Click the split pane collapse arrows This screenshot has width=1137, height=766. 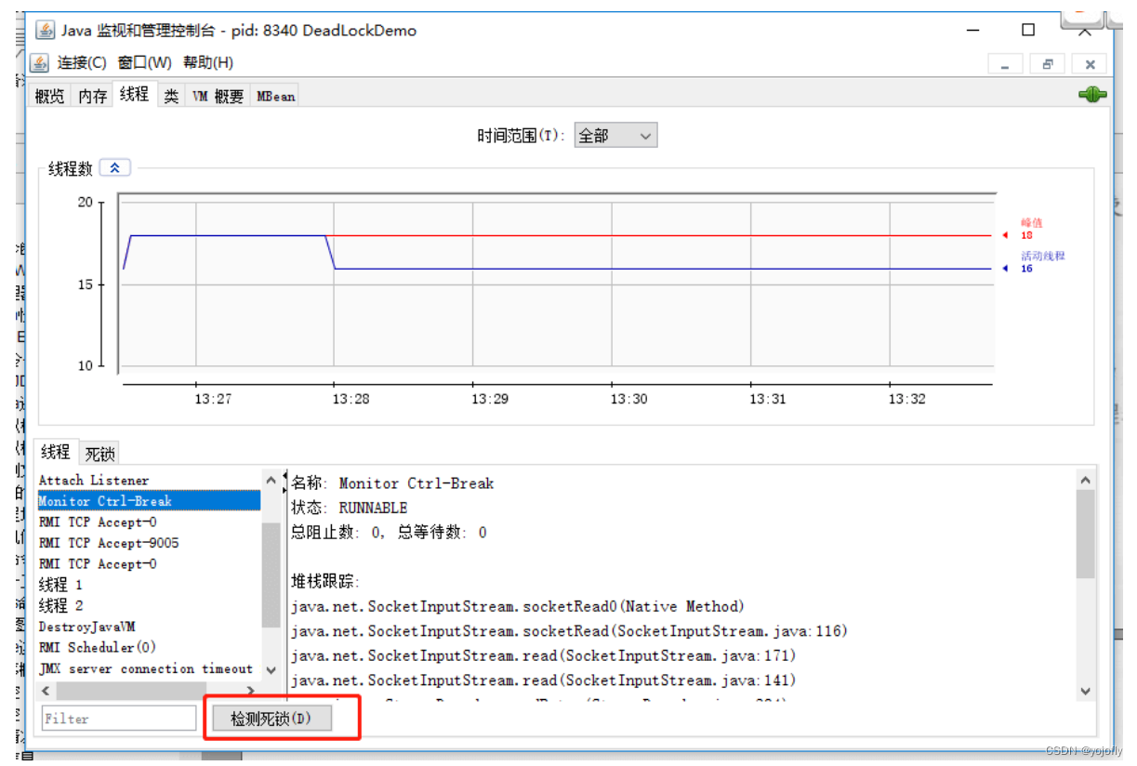(284, 482)
